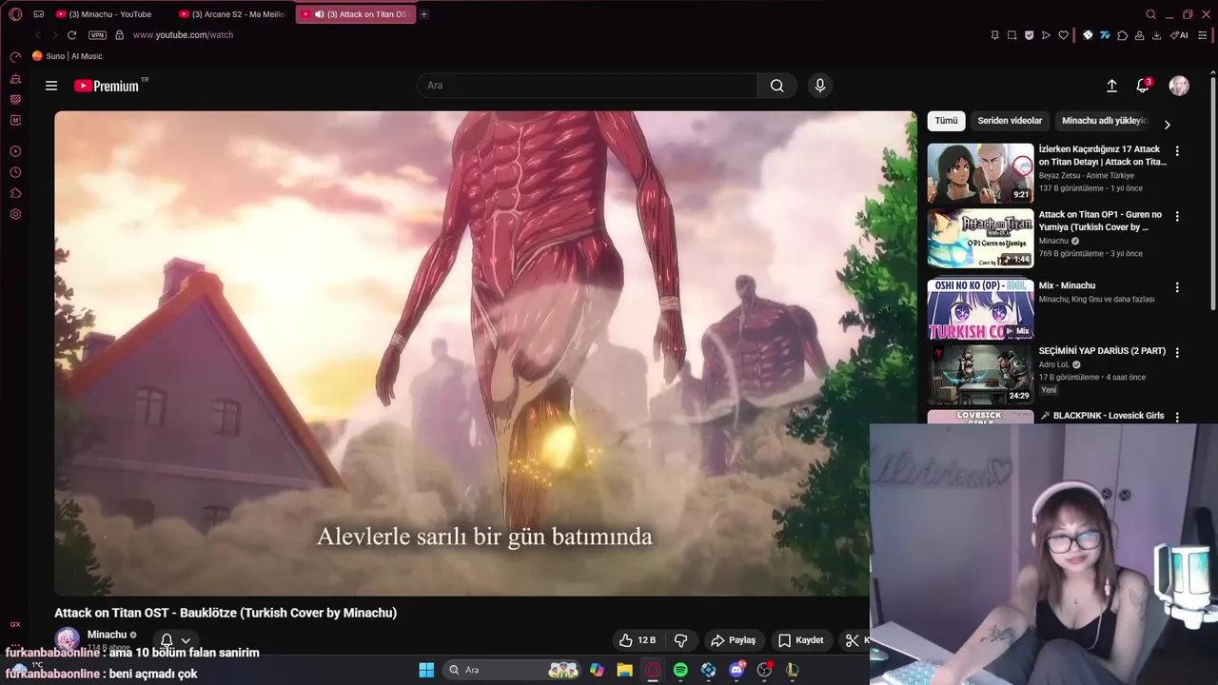Open Guren no Yumiya Turkish cover thumbnail

click(980, 238)
